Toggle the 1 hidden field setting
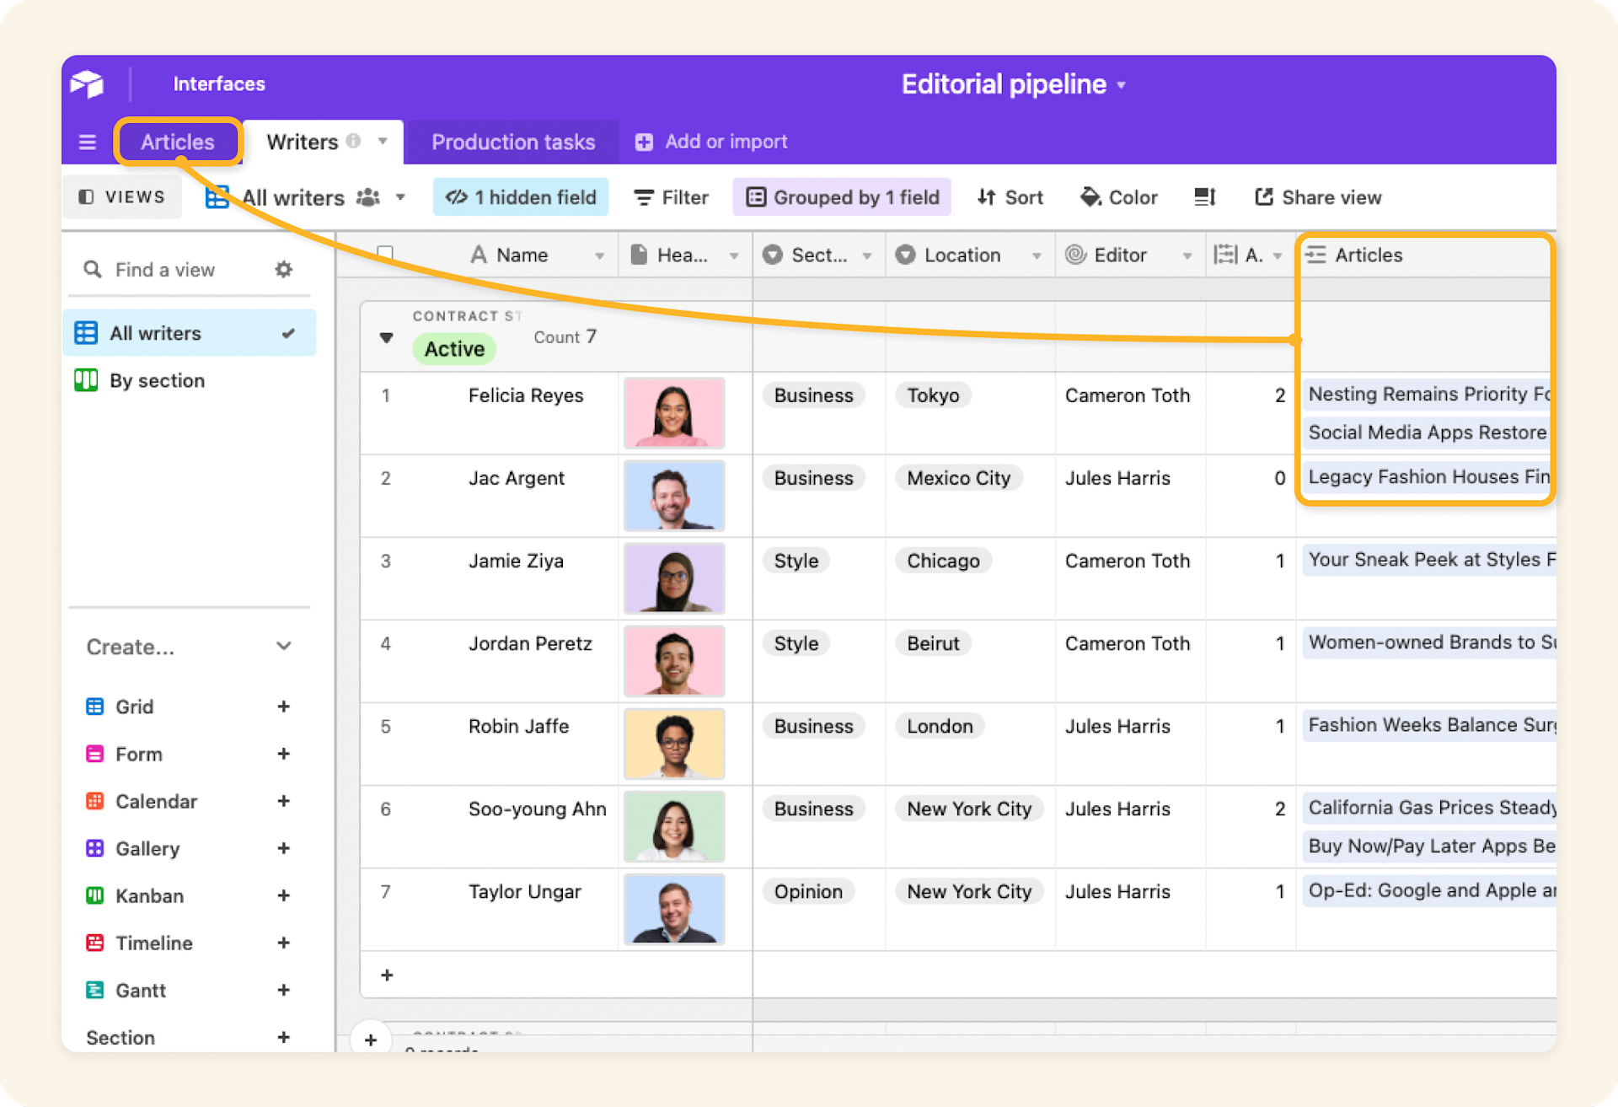Image resolution: width=1618 pixels, height=1107 pixels. click(x=520, y=196)
